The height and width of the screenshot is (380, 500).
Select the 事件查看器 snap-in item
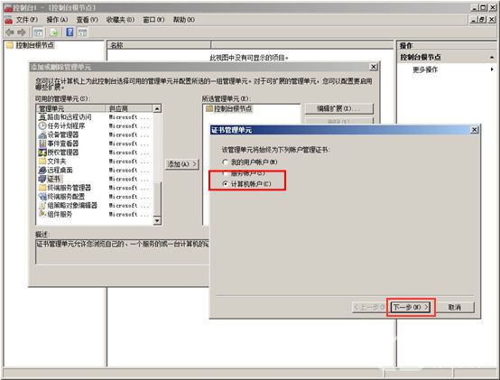click(63, 144)
